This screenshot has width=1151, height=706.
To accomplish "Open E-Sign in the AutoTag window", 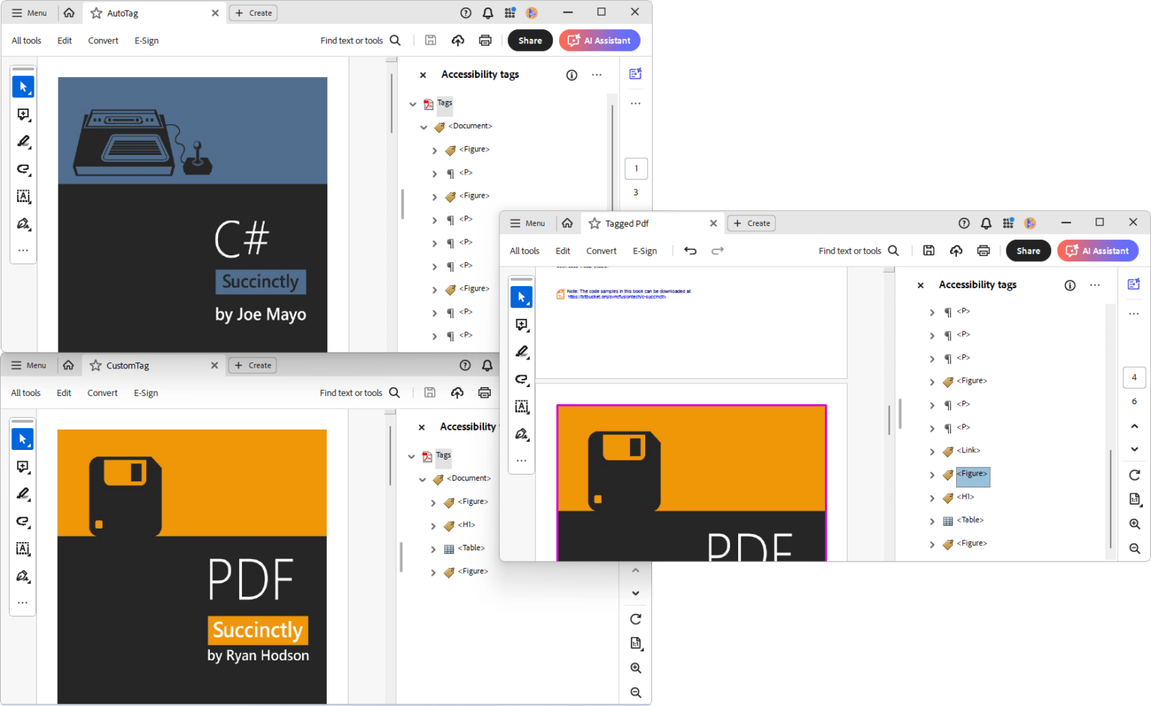I will 146,40.
